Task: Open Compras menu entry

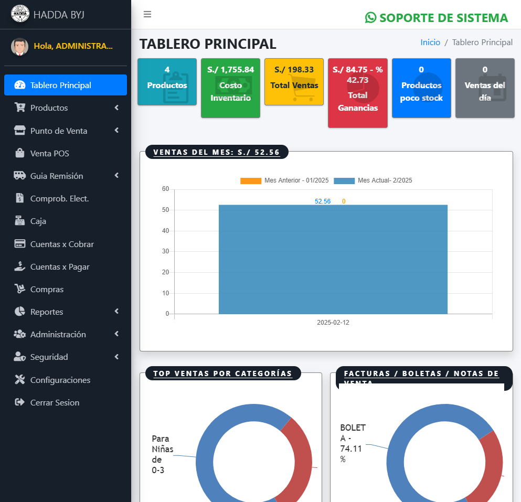Action: pos(66,289)
